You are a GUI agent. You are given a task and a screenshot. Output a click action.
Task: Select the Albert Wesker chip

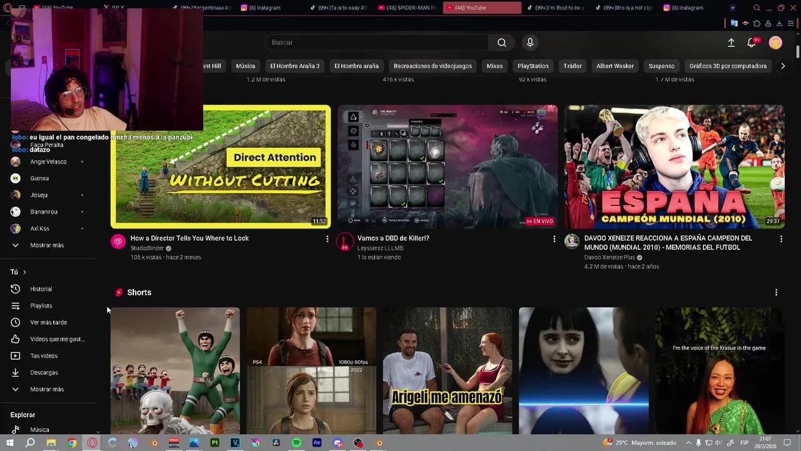[x=615, y=66]
